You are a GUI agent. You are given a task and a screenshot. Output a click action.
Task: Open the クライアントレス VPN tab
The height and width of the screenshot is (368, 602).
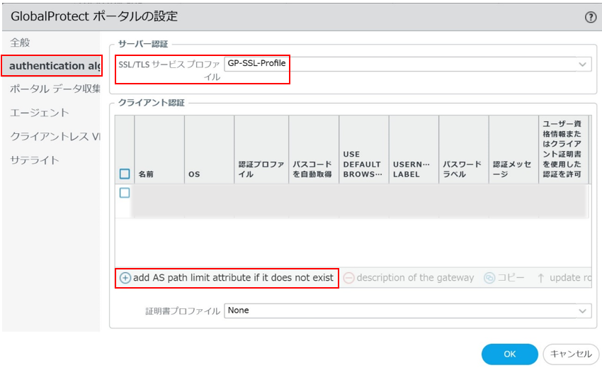(55, 137)
